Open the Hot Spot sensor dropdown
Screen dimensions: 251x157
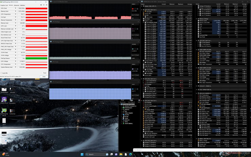point(16,17)
